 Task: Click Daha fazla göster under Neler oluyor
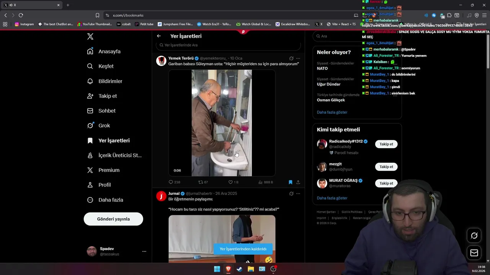(x=332, y=112)
